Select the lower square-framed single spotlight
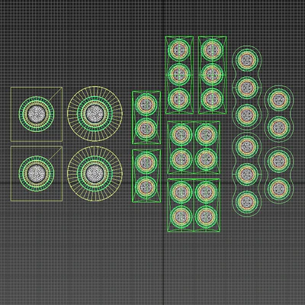This screenshot has height=305, width=305. tap(37, 174)
